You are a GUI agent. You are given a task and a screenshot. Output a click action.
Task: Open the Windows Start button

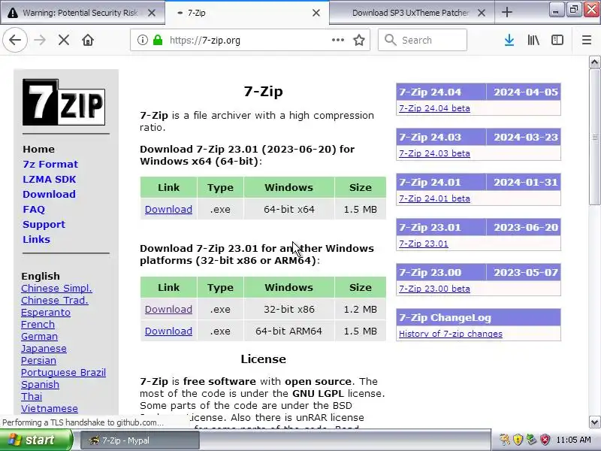pos(36,440)
